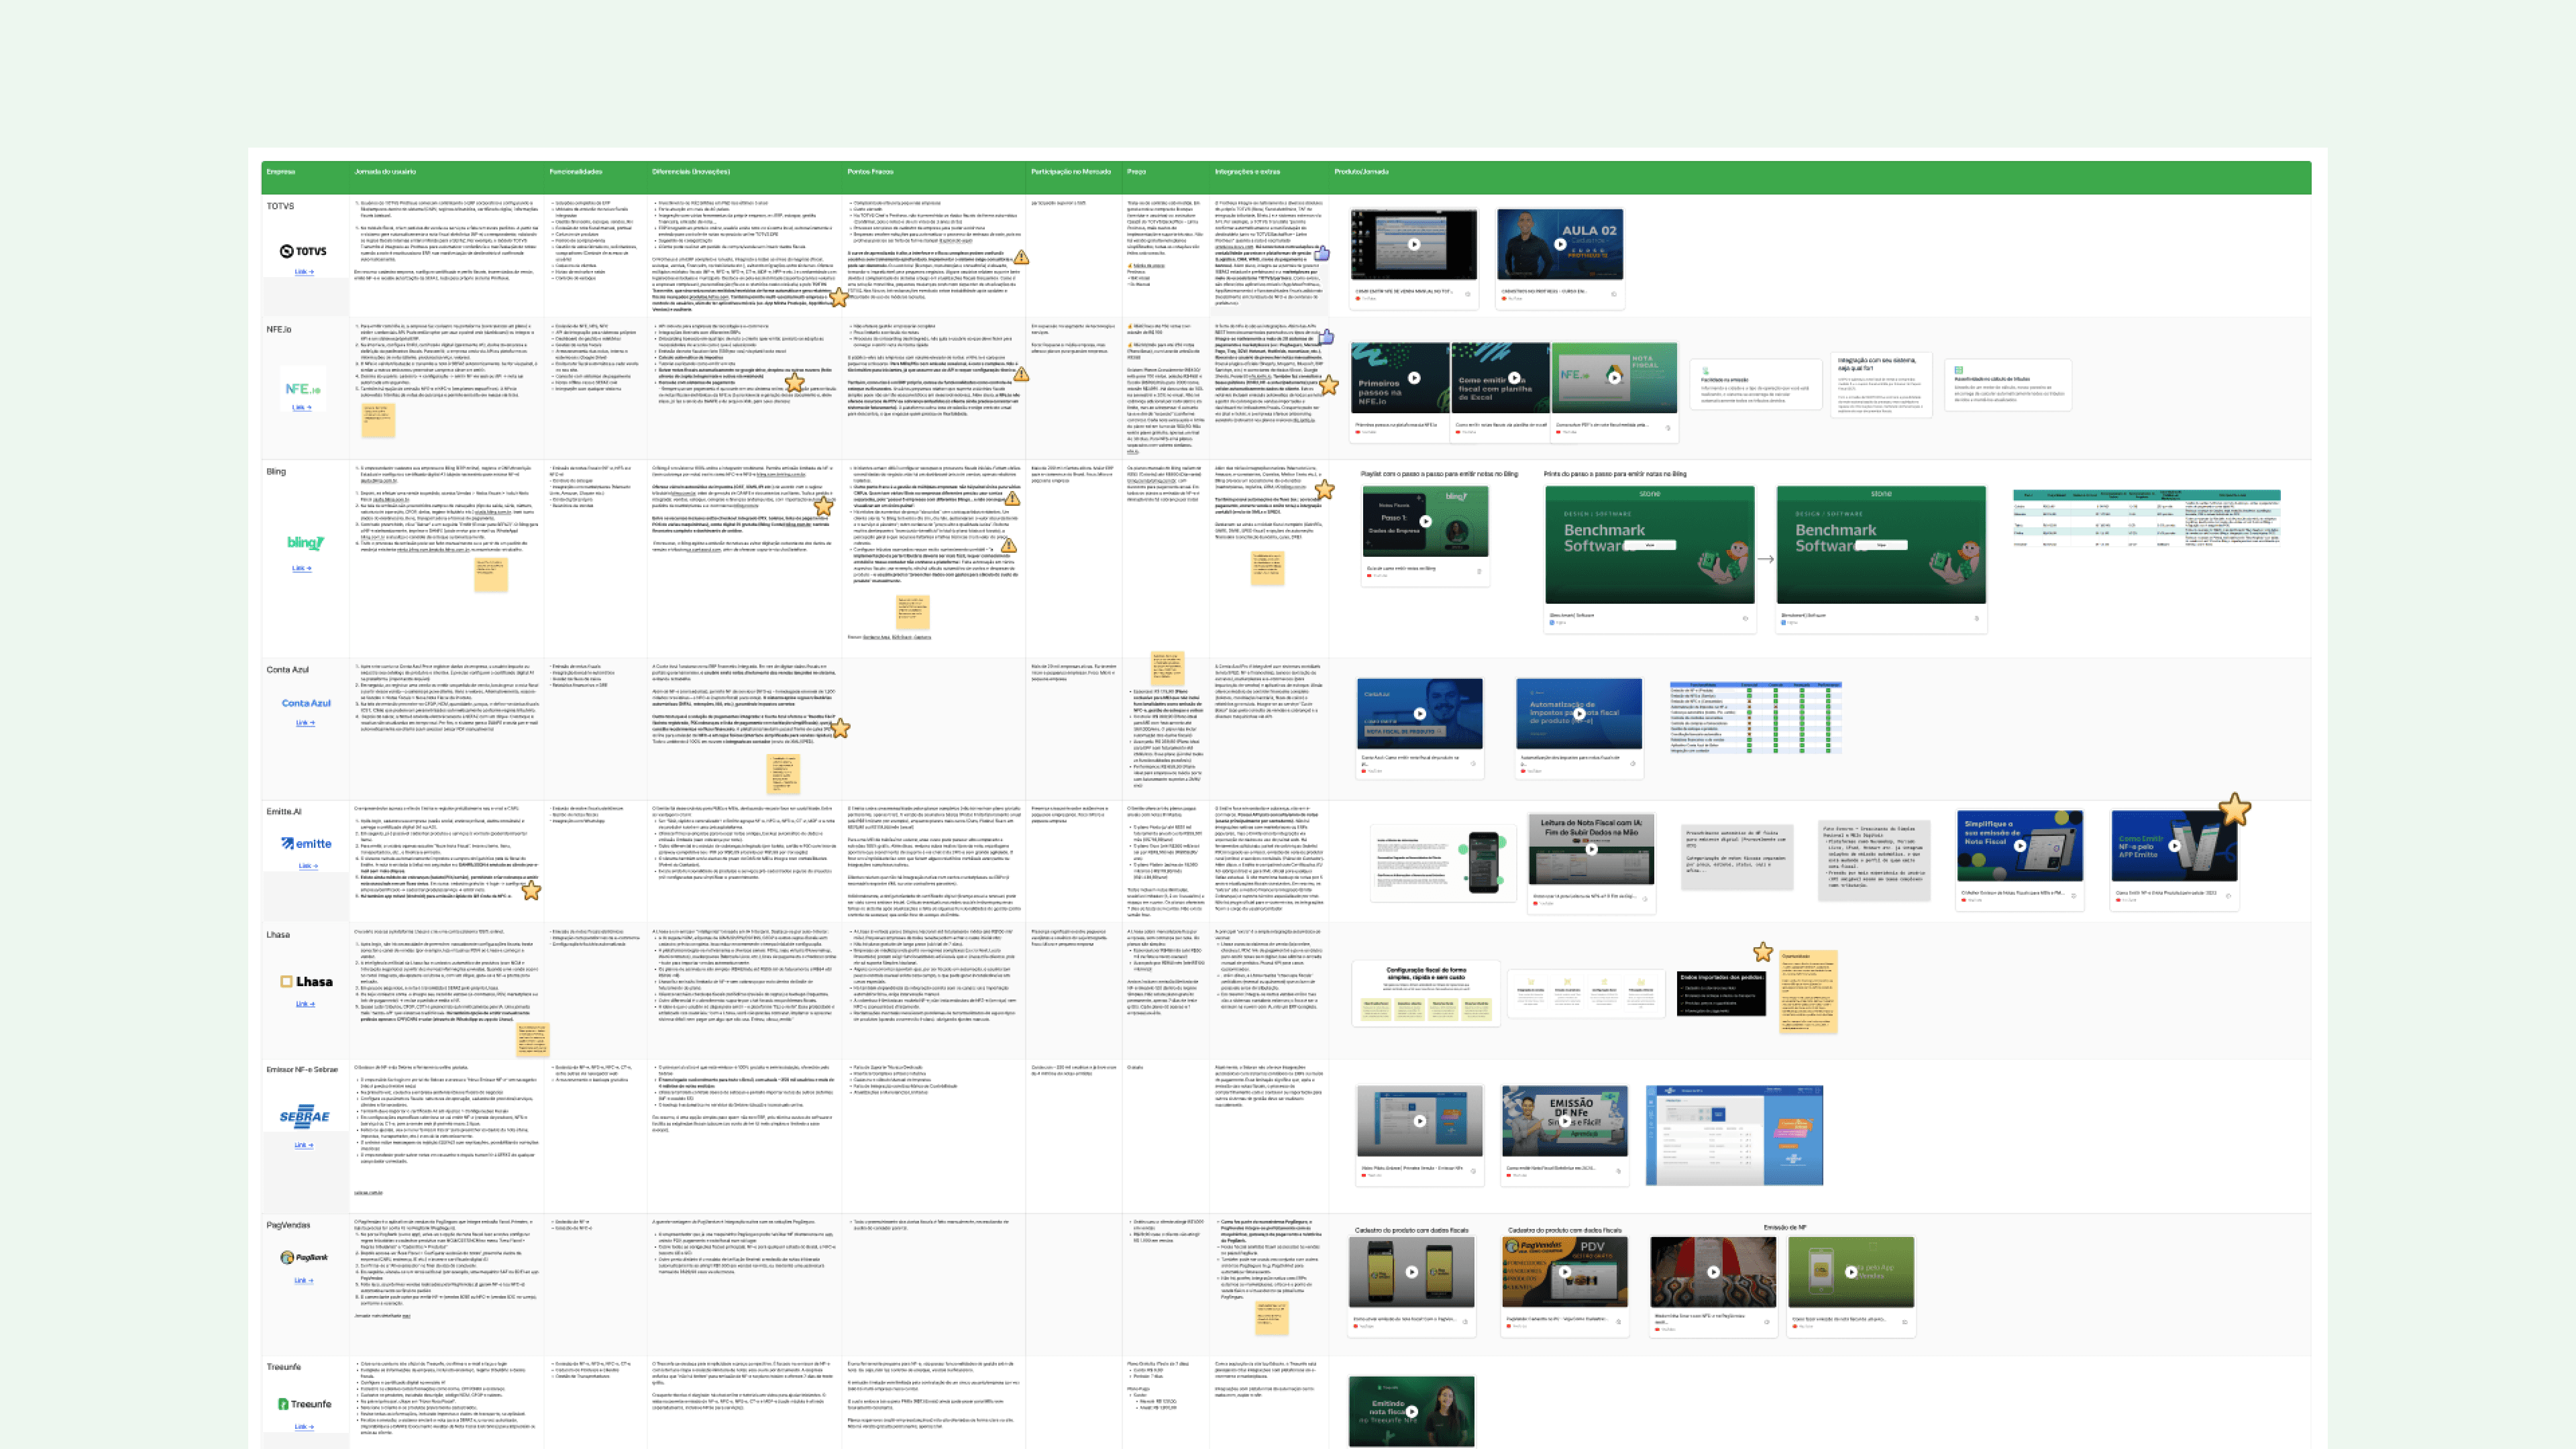The width and height of the screenshot is (2576, 1449).
Task: Select thumbs-up sticker in NFE.io row
Action: [1326, 338]
